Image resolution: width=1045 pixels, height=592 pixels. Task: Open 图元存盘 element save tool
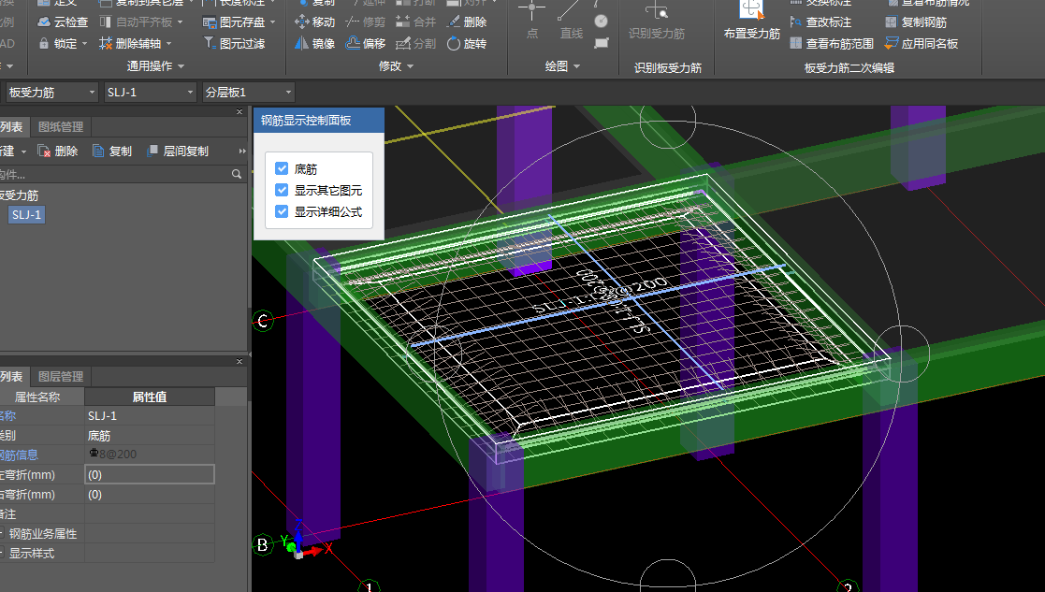coord(234,22)
